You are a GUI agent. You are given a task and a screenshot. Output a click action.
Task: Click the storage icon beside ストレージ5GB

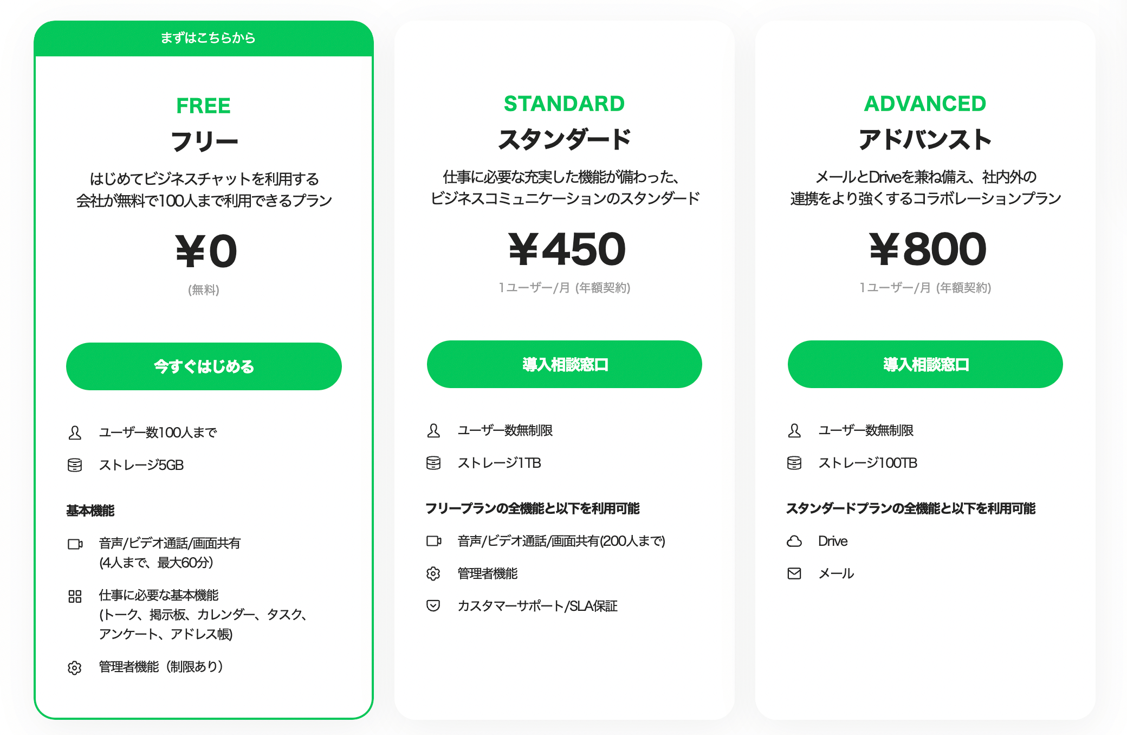click(x=75, y=465)
